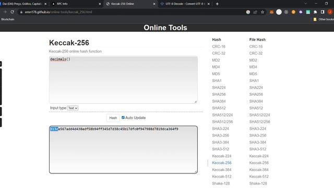
Task: Click the share page icon in address bar
Action: pos(255,12)
